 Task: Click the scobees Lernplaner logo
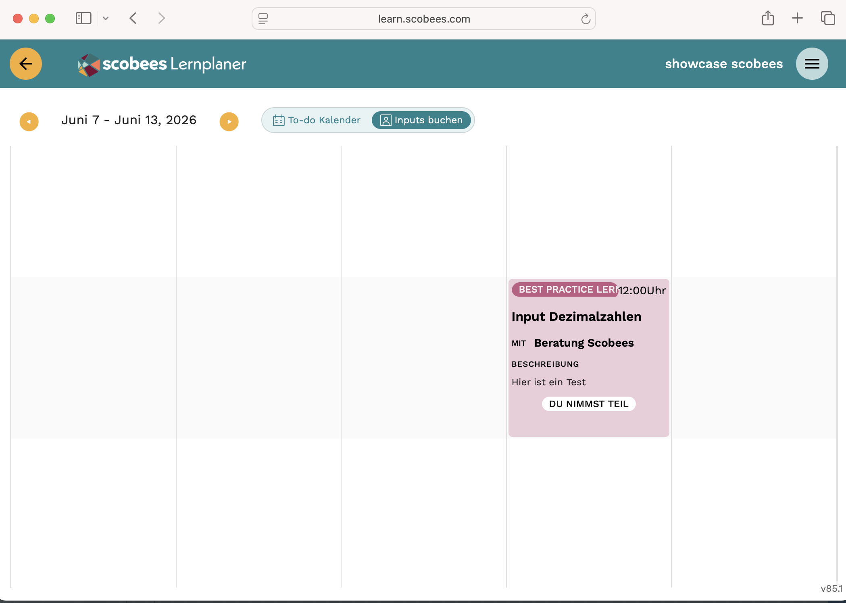[162, 64]
